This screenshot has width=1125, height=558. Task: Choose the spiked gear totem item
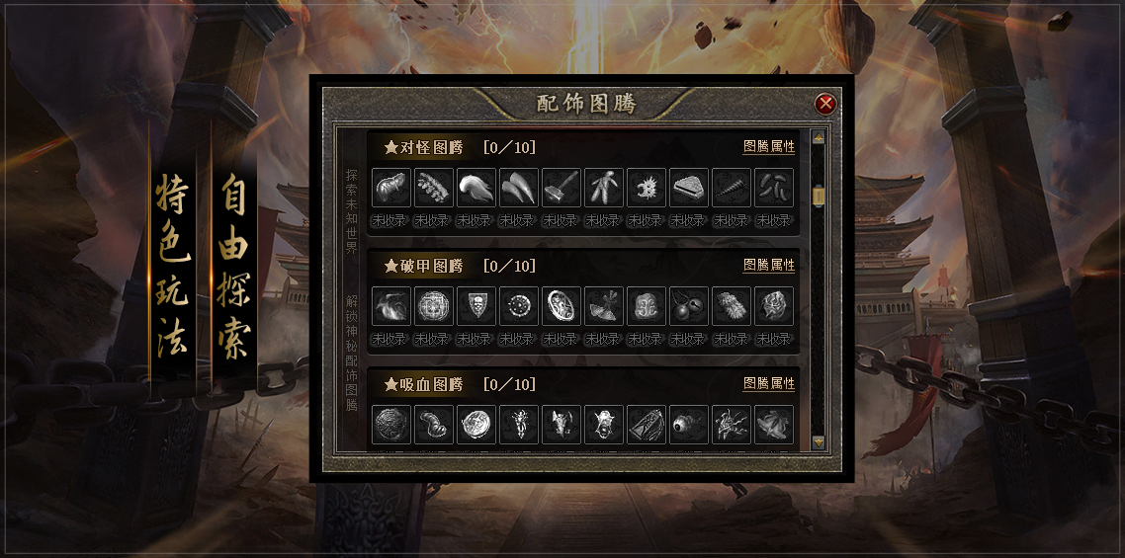pyautogui.click(x=647, y=188)
